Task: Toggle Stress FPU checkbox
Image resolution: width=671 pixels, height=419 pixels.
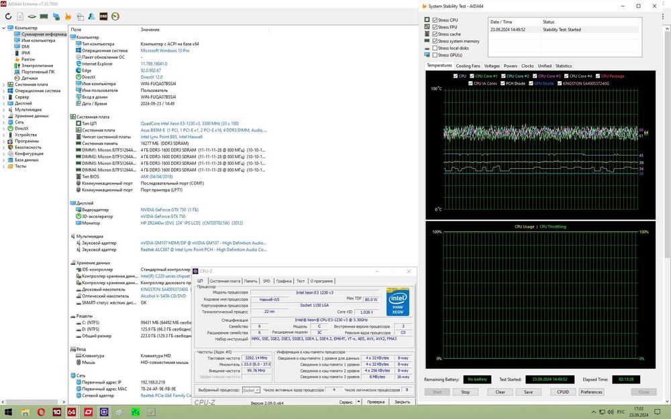Action: [x=435, y=27]
